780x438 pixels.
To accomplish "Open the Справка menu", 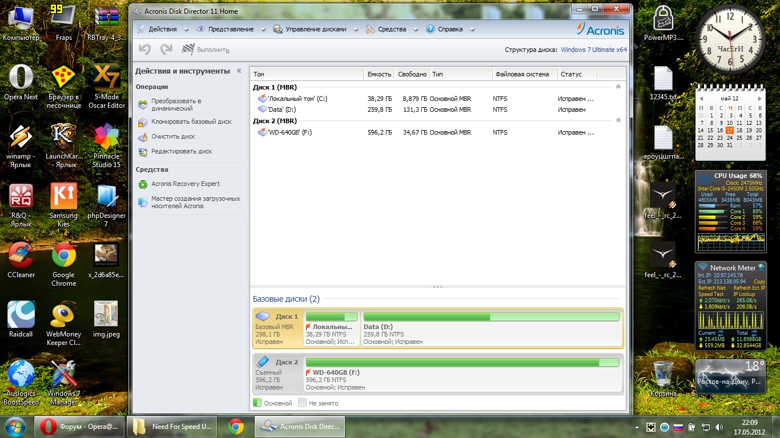I will click(x=450, y=29).
